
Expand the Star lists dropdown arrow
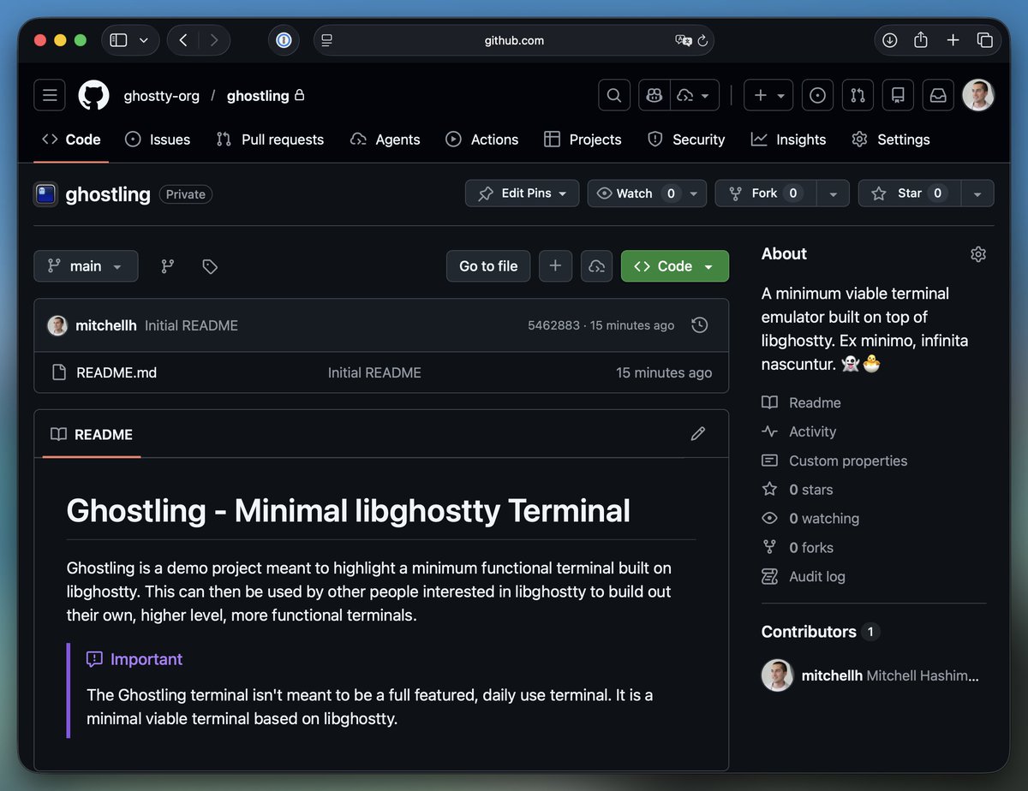[x=977, y=193]
